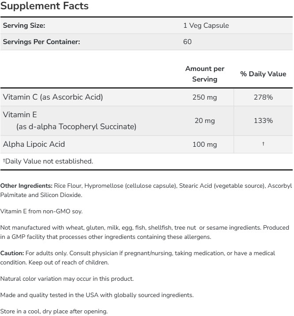Select the 1 Veg Capsule value

(206, 26)
